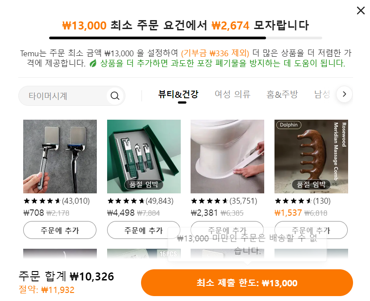Click the minimum order progress bar
The height and width of the screenshot is (301, 370).
coord(186,38)
